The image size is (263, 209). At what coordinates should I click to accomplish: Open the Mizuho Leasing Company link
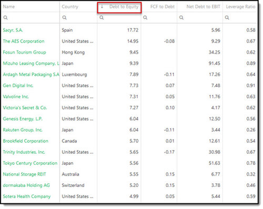(x=31, y=63)
